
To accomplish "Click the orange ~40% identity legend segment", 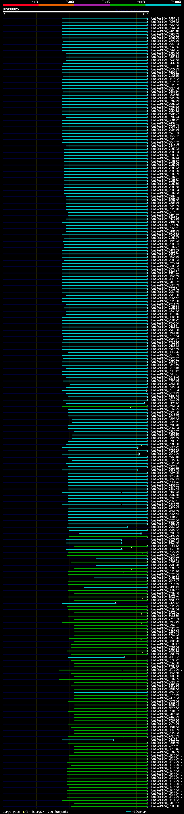I will (56, 5).
